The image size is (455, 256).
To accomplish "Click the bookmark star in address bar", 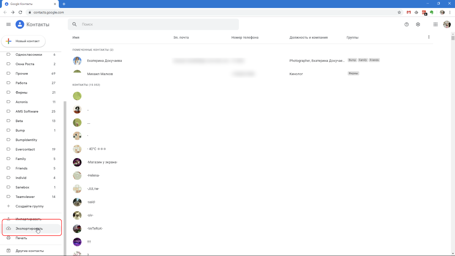I will coord(399,12).
